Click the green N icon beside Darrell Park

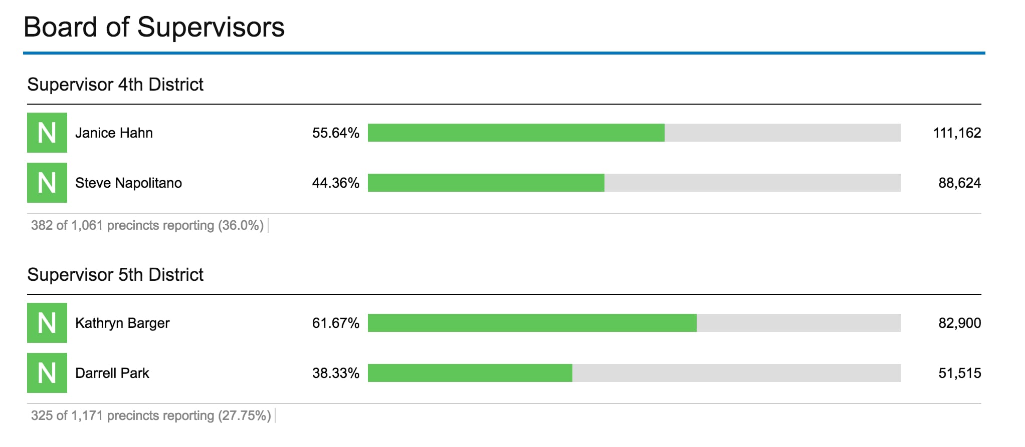point(47,373)
